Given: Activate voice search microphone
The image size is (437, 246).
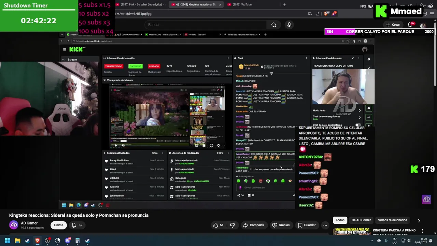Looking at the screenshot, I should click(289, 25).
